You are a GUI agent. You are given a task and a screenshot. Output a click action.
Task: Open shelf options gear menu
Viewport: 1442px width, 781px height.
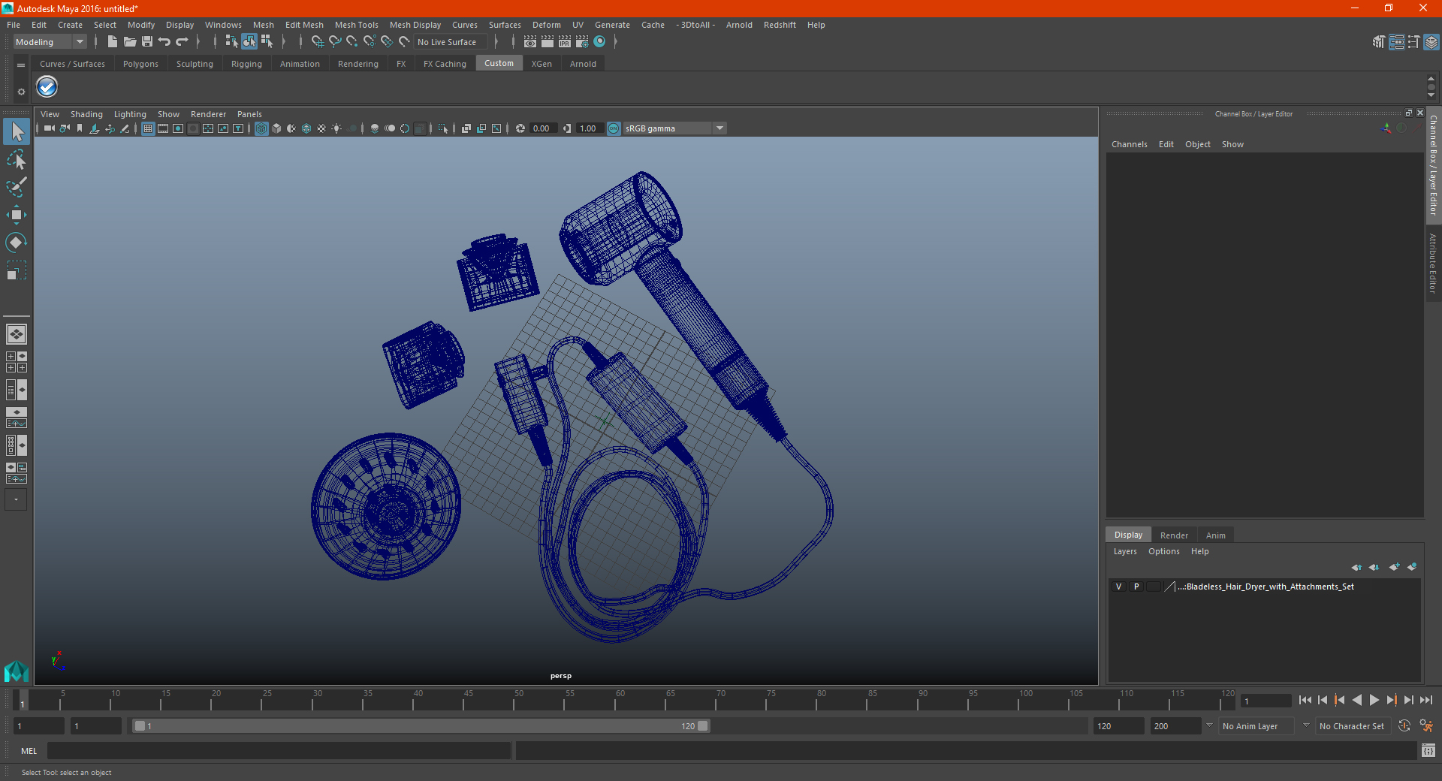coord(21,92)
